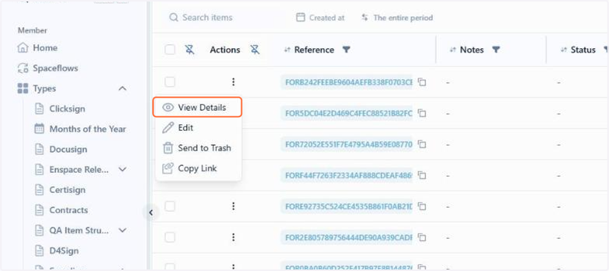Open the three-dot actions menu in first row

click(x=233, y=82)
